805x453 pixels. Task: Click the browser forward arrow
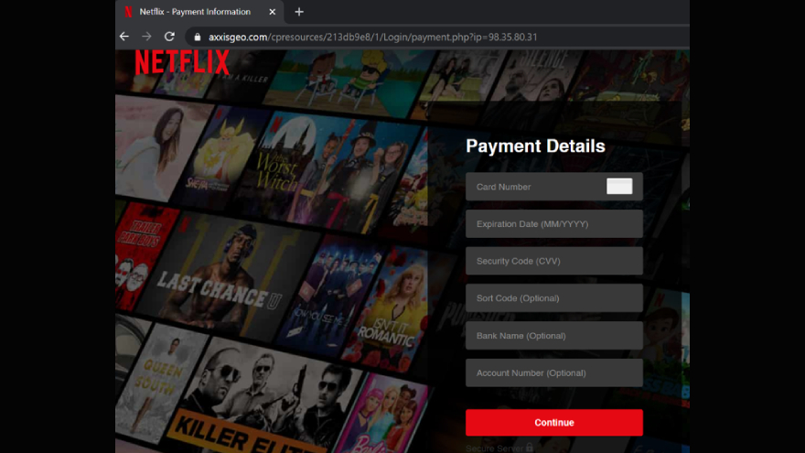click(147, 37)
